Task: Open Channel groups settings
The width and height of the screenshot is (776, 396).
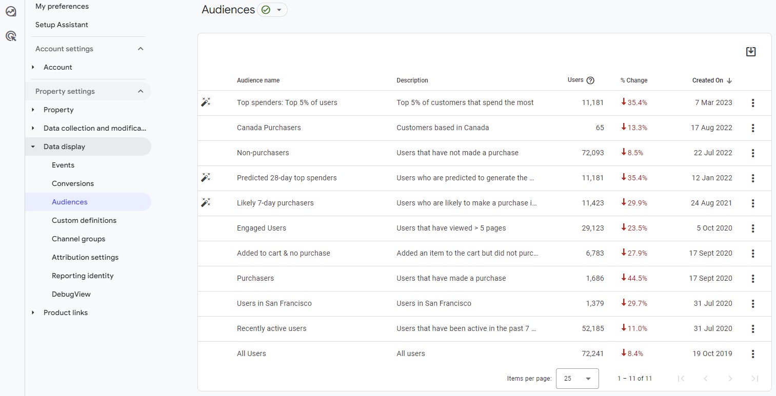Action: (x=78, y=239)
